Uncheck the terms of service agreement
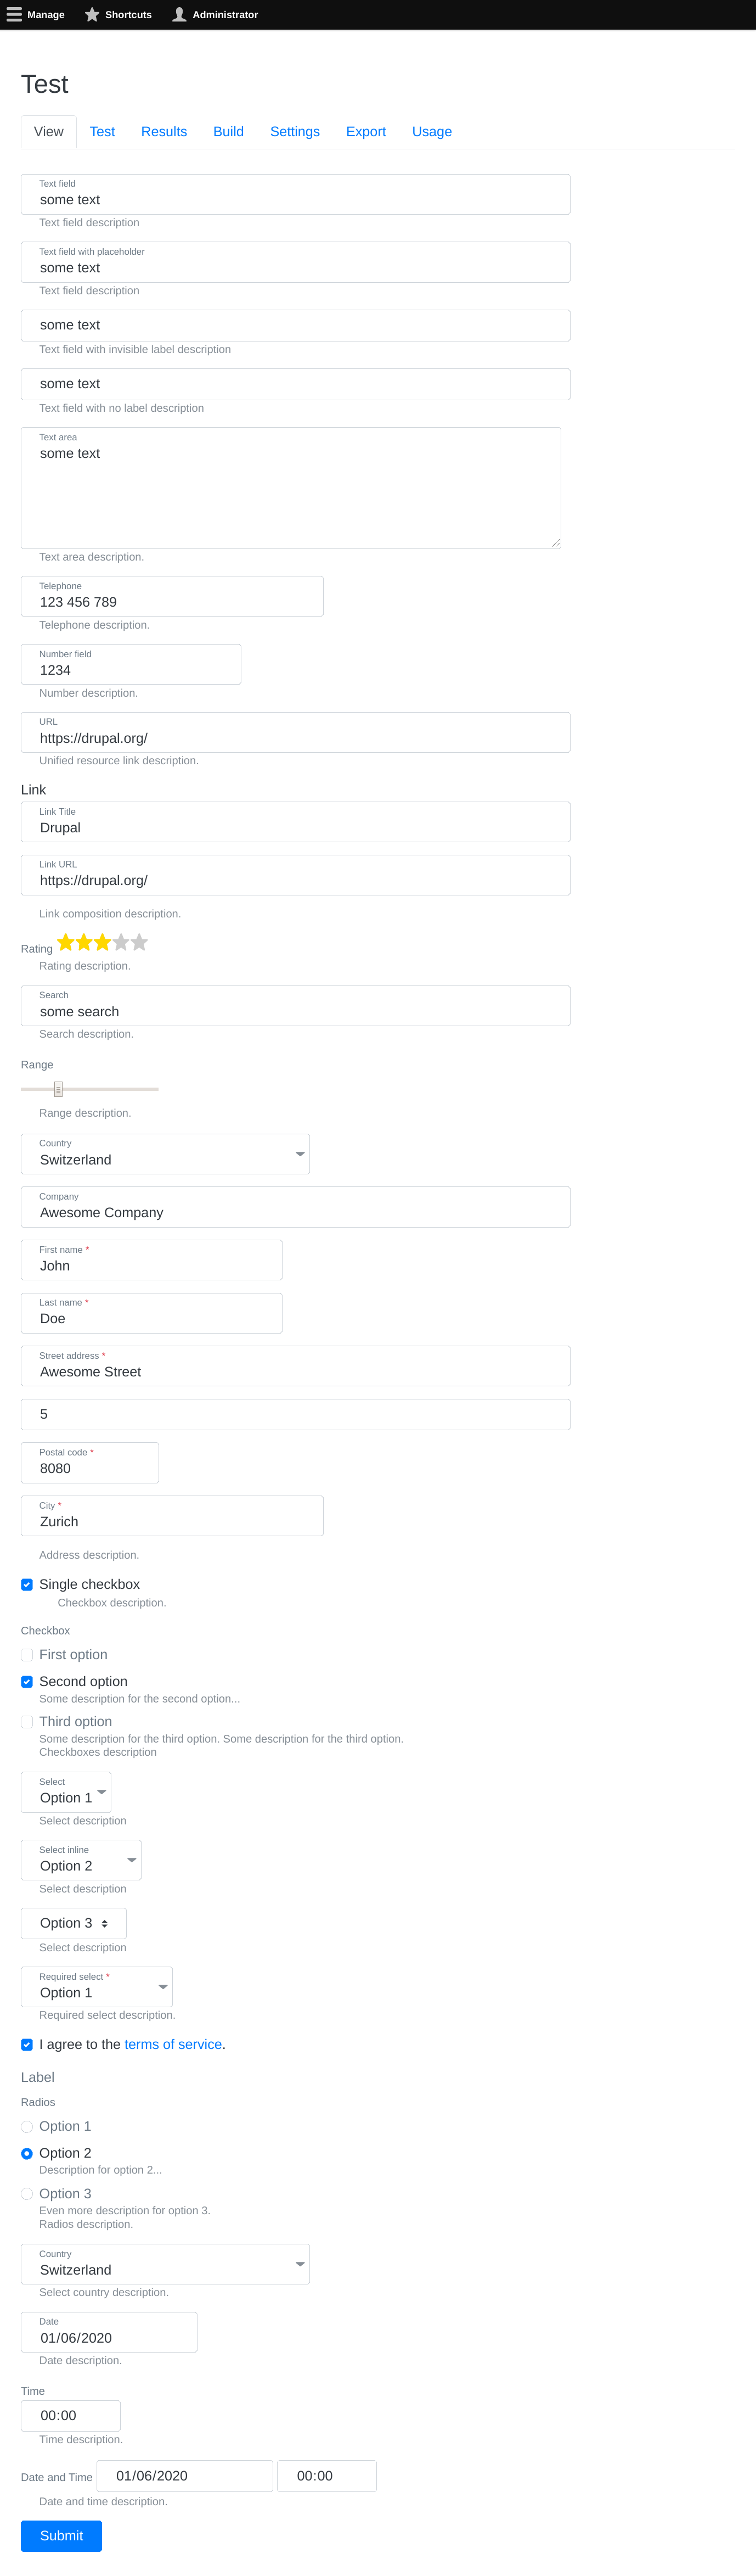Image resolution: width=756 pixels, height=2576 pixels. tap(26, 2044)
